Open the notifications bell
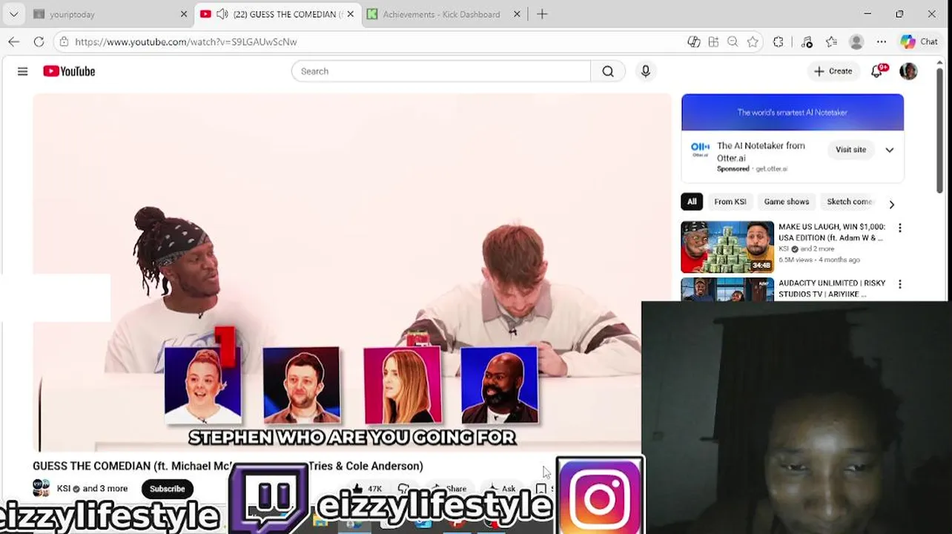 pyautogui.click(x=877, y=71)
